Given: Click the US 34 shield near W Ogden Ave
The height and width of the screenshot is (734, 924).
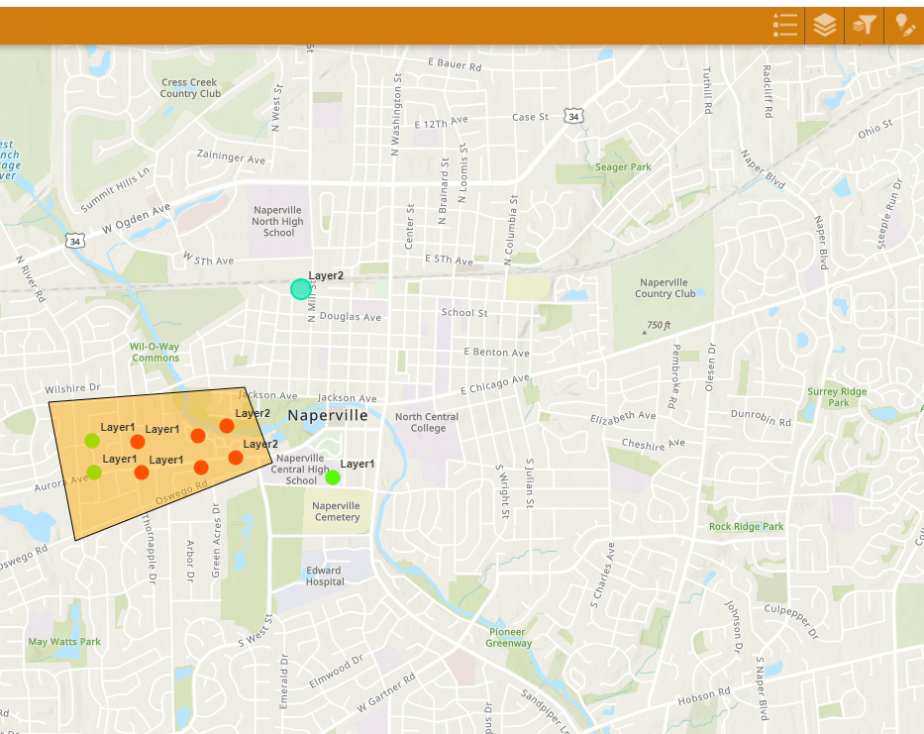Looking at the screenshot, I should click(x=75, y=241).
